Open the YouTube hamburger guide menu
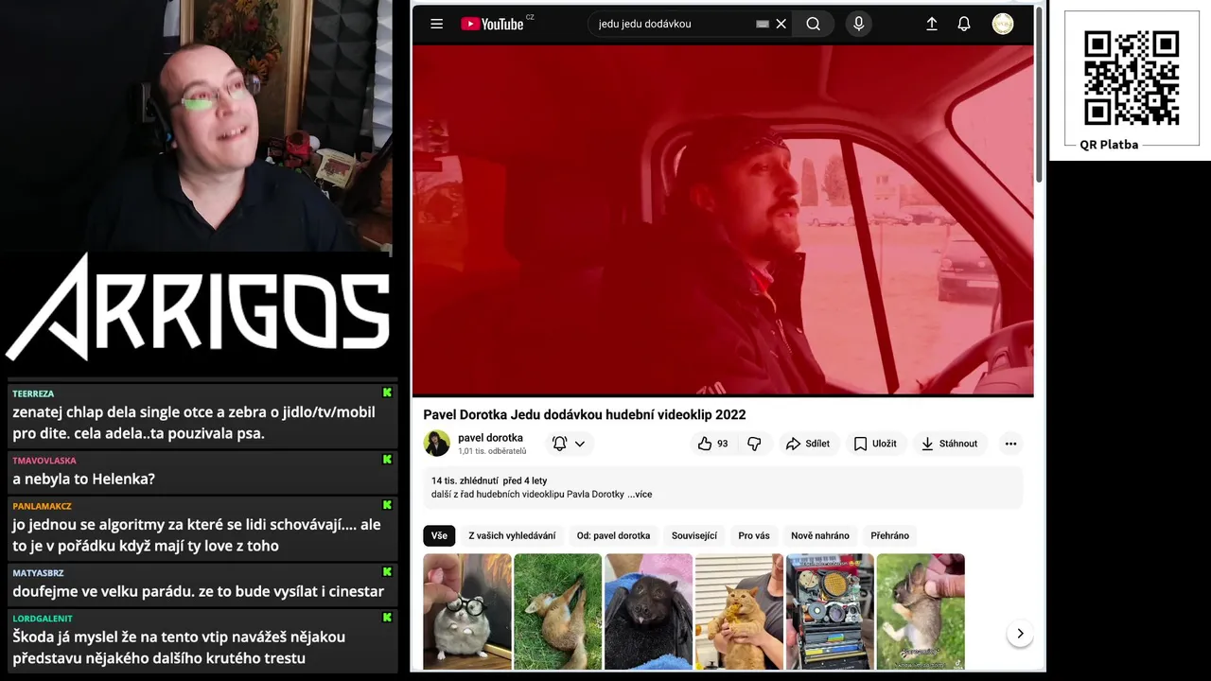This screenshot has width=1211, height=681. (x=436, y=24)
